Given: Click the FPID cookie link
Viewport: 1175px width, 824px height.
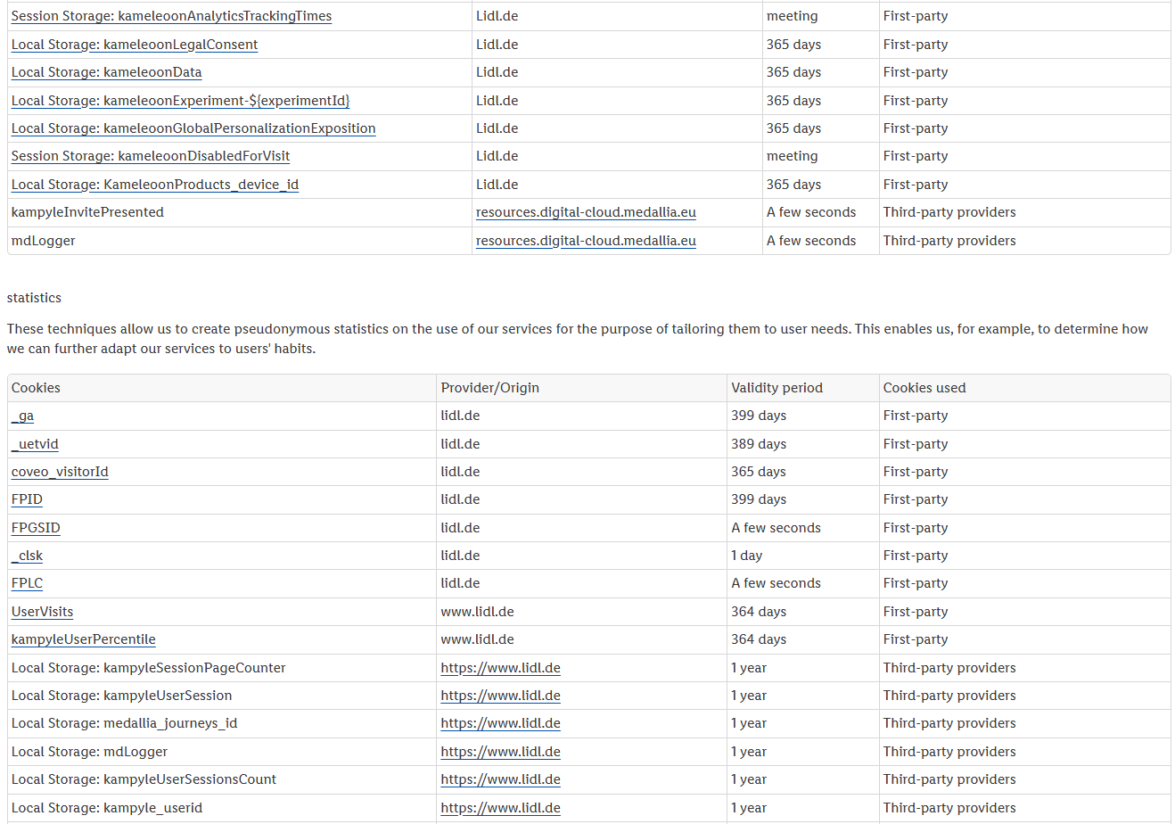Looking at the screenshot, I should (x=27, y=499).
